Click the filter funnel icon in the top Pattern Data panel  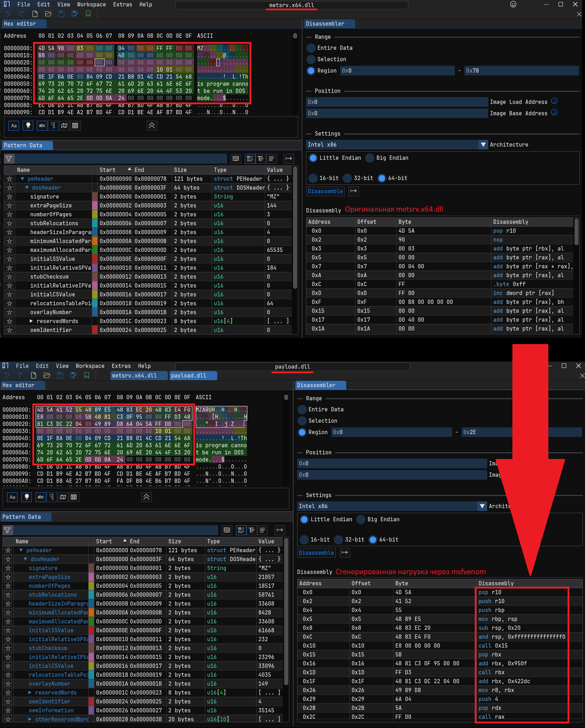pos(9,158)
